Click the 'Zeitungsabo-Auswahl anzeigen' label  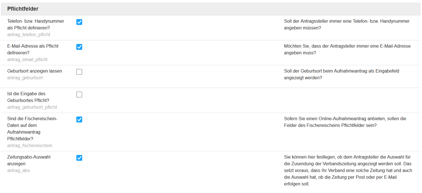point(29,160)
